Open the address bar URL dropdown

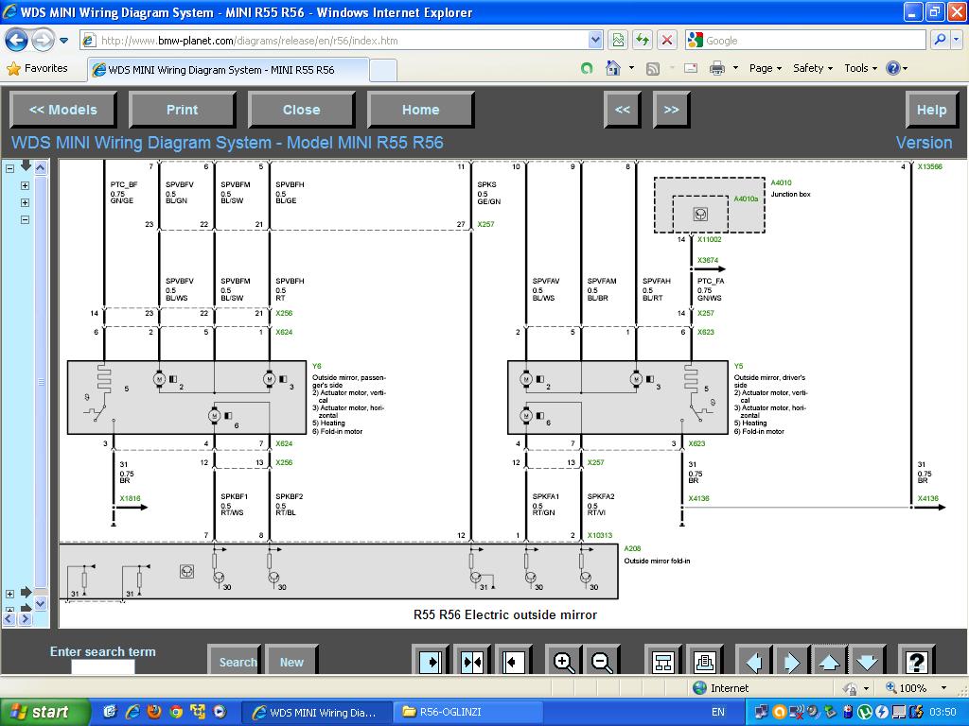[x=595, y=40]
